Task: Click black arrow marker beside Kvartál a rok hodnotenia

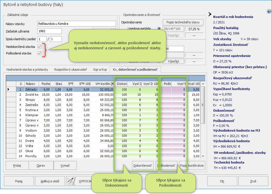Action: (x=210, y=14)
